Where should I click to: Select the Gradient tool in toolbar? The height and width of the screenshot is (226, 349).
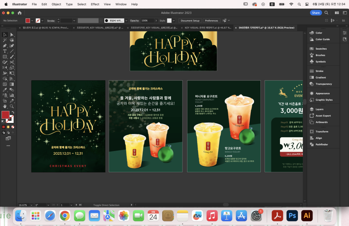12,84
